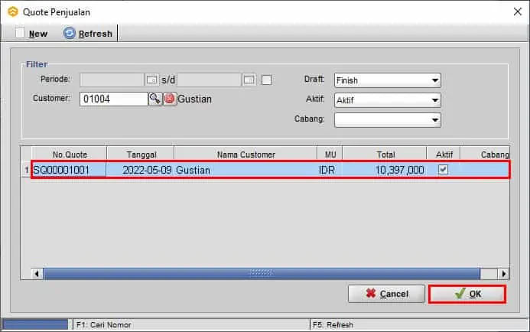Screen dimensions: 530x332
Task: Open the Periode end date calendar picker
Action: click(249, 80)
